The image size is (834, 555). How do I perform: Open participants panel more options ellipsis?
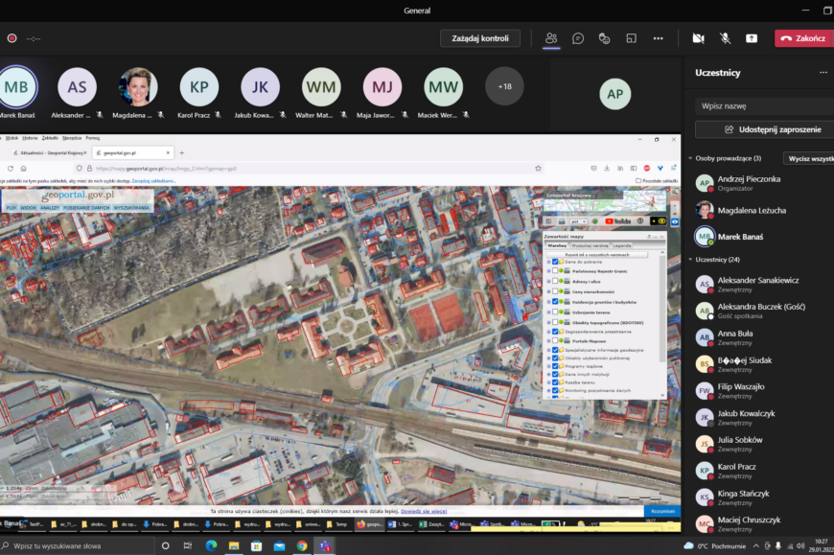point(823,72)
